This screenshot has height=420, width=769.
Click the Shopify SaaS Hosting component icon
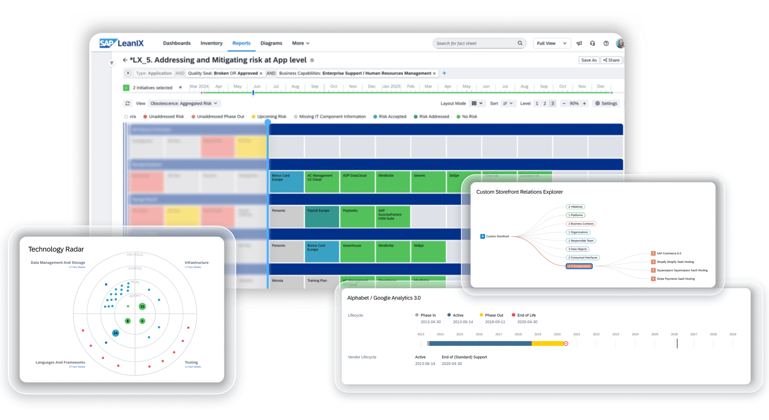coord(653,262)
